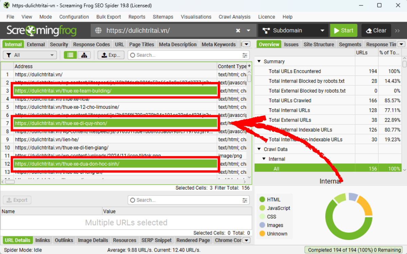
Task: Open the Site Structure tab
Action: 318,44
